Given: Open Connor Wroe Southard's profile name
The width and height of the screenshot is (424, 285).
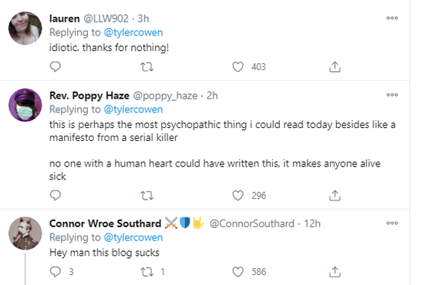Looking at the screenshot, I should [105, 223].
